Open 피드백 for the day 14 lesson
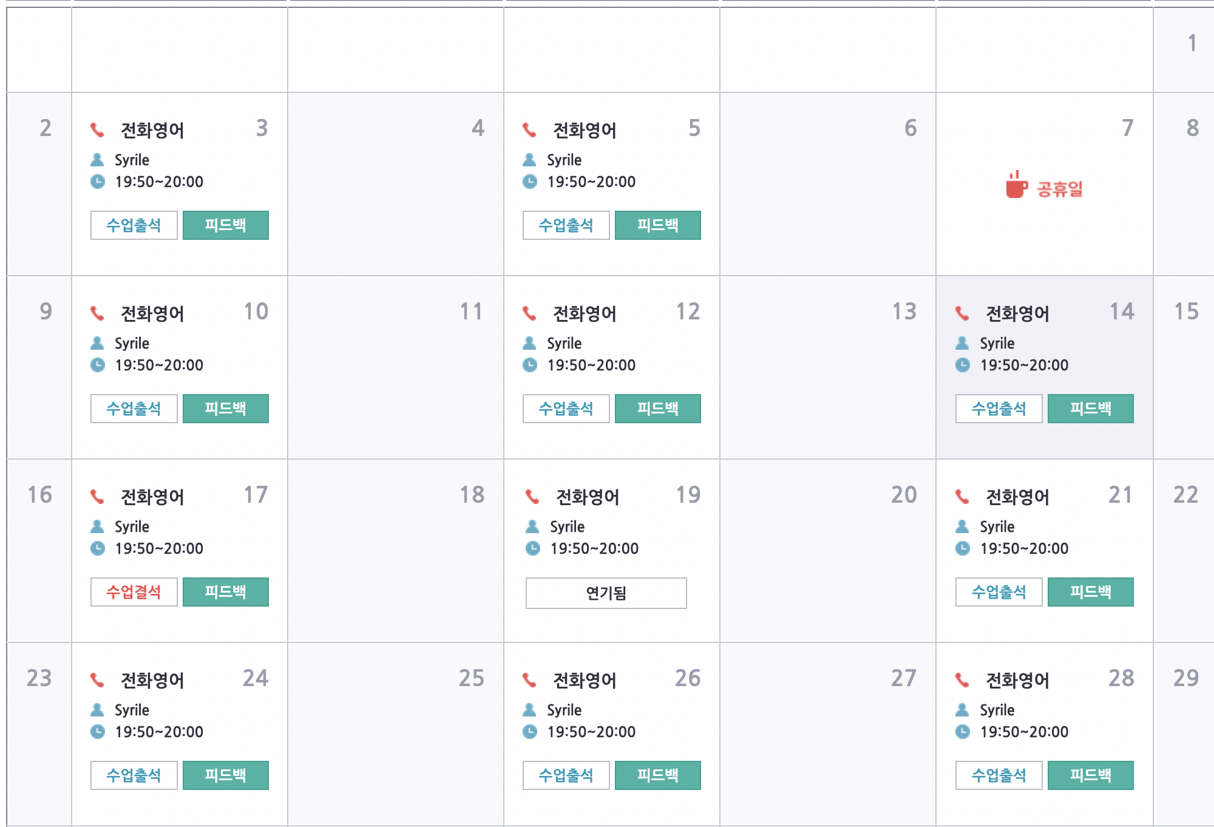The width and height of the screenshot is (1214, 827). click(1090, 409)
